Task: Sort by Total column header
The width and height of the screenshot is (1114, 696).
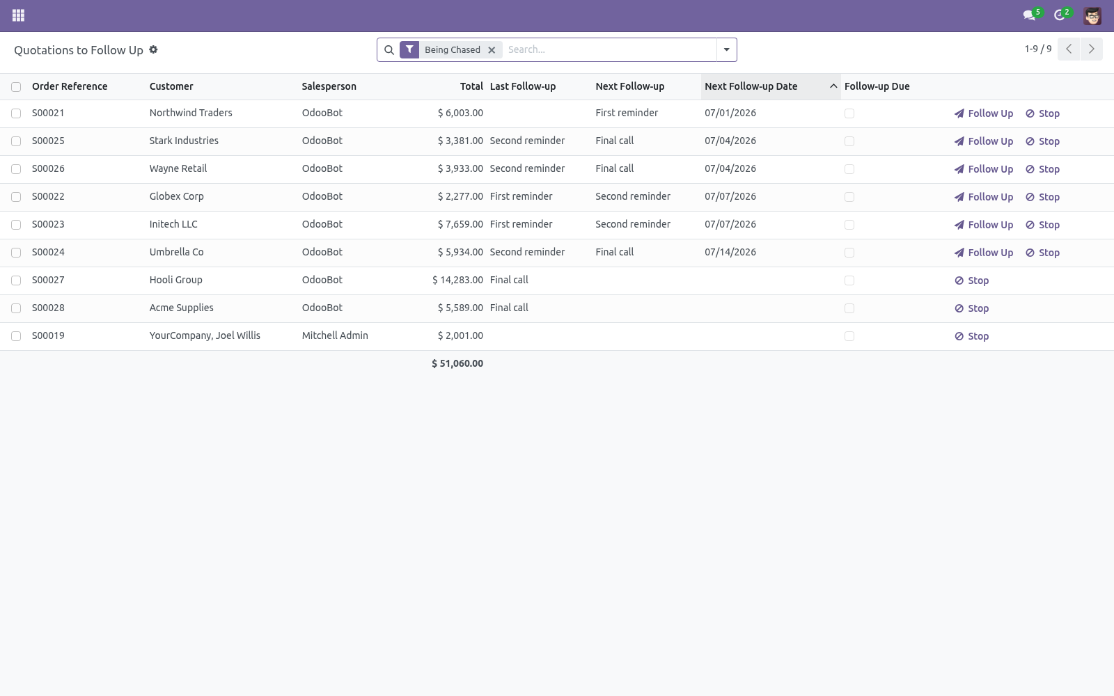Action: coord(471,86)
